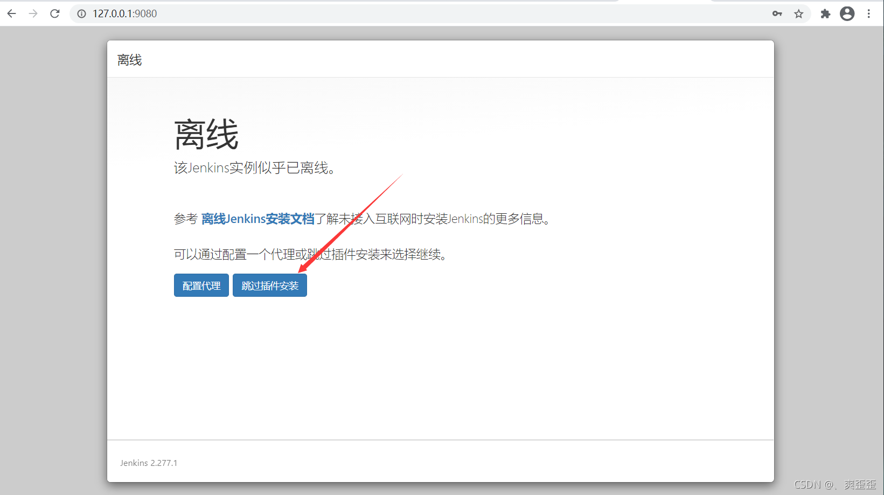Bookmark this page with the star icon
The image size is (884, 495).
[x=798, y=13]
